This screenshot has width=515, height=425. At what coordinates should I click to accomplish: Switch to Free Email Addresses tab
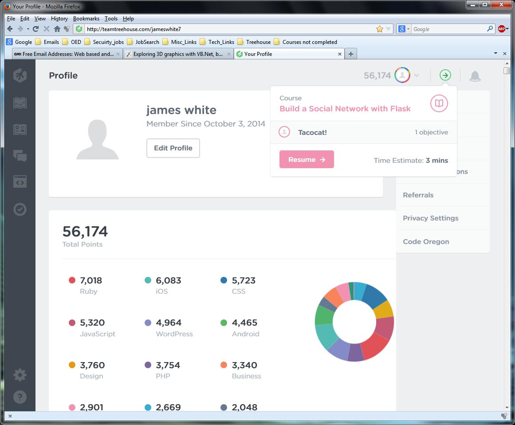point(67,54)
